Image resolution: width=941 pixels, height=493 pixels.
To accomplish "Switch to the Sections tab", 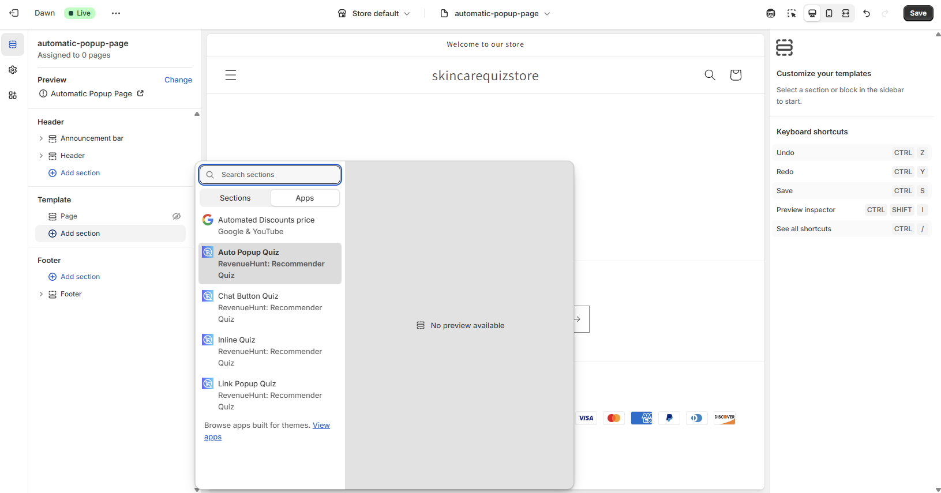I will (x=235, y=198).
